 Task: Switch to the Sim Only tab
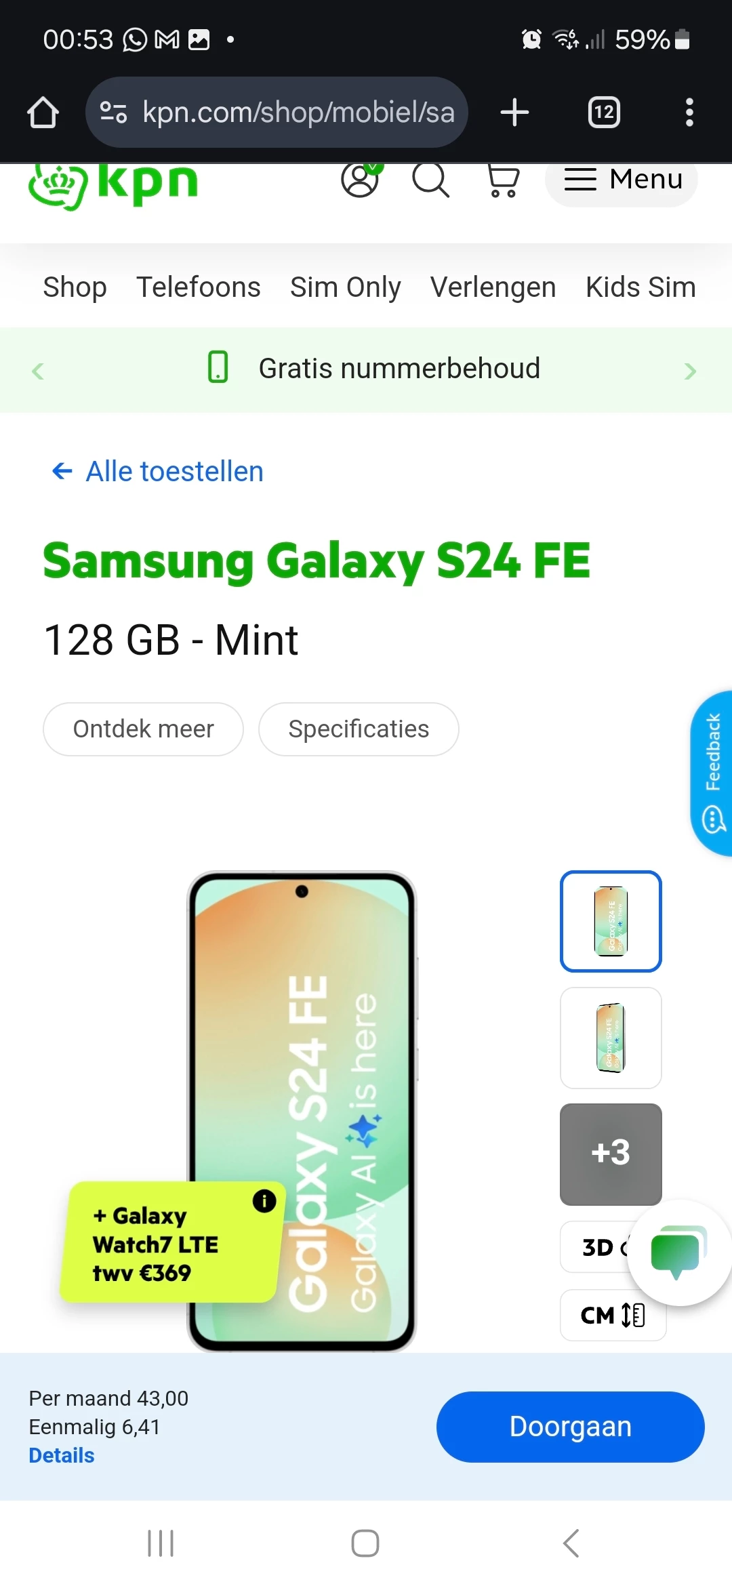[x=346, y=287]
